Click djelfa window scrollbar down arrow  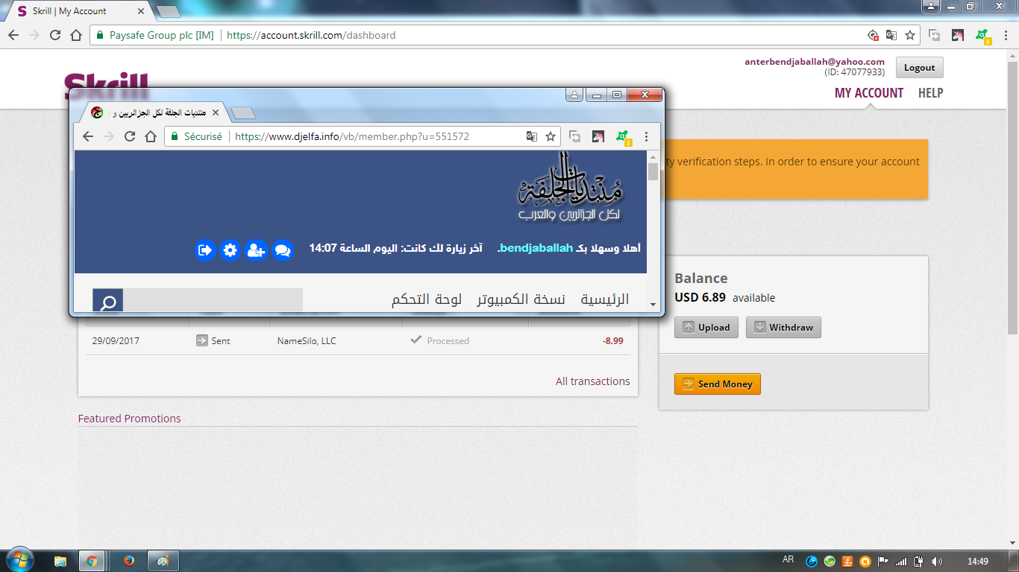[x=653, y=305]
